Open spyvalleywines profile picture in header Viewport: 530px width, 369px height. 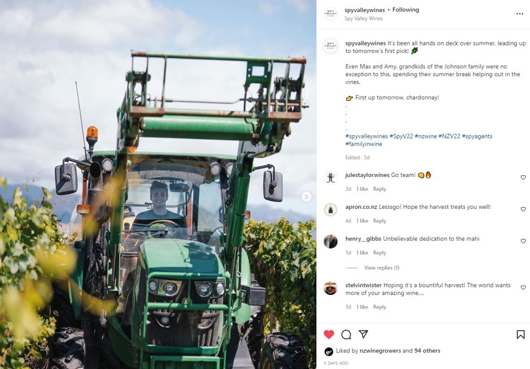[x=330, y=14]
